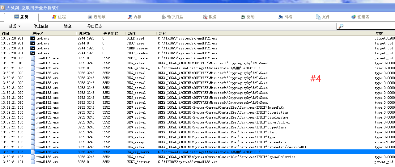Select the THRD_resume action cell
Viewport: 395px width, 167px height.
click(138, 48)
